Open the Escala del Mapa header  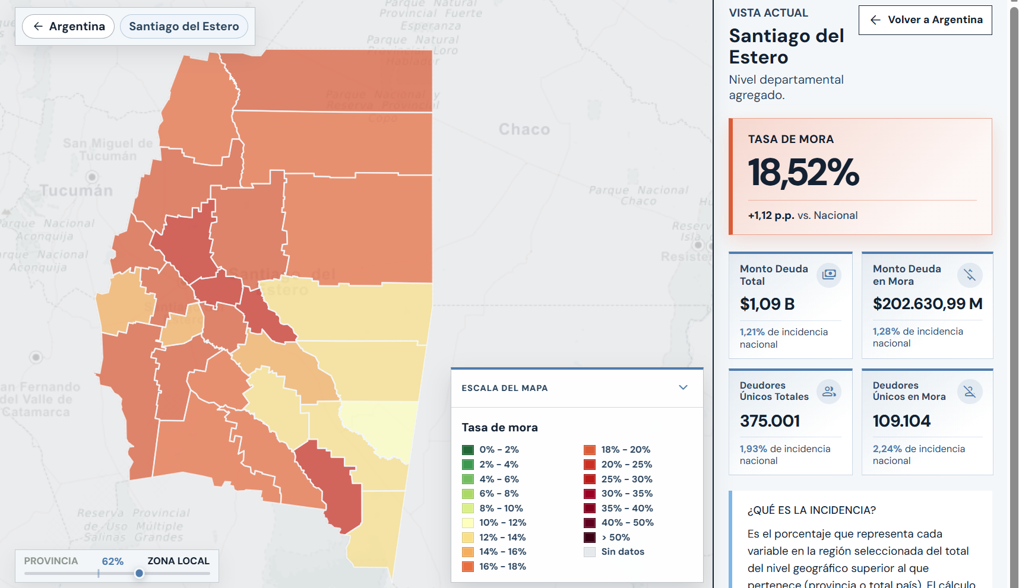pyautogui.click(x=577, y=388)
